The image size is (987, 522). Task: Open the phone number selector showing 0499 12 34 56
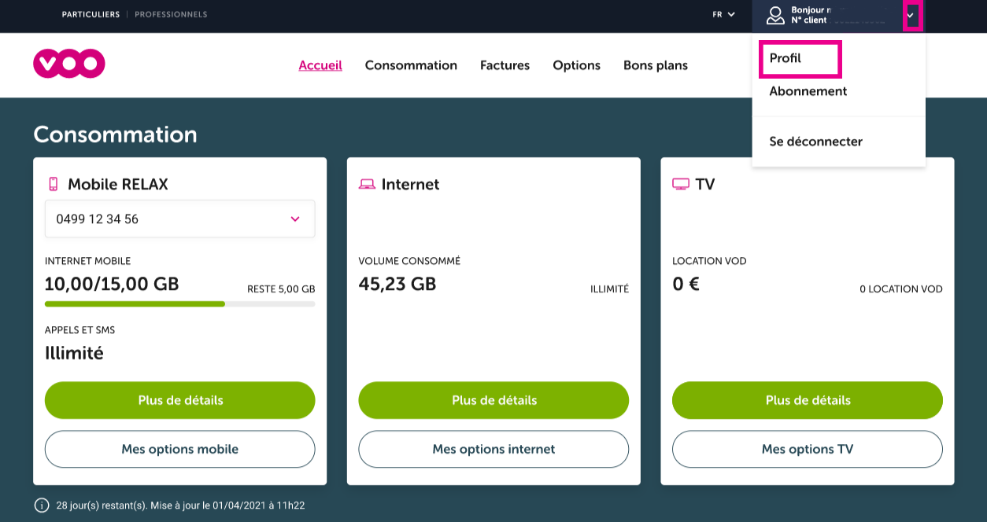[x=179, y=219]
